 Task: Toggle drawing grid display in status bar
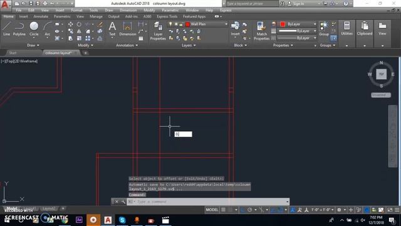[x=223, y=210]
